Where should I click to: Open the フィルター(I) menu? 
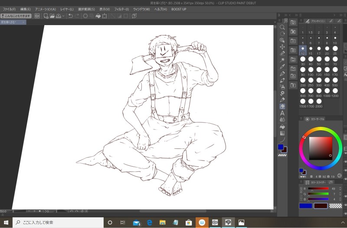(121, 9)
